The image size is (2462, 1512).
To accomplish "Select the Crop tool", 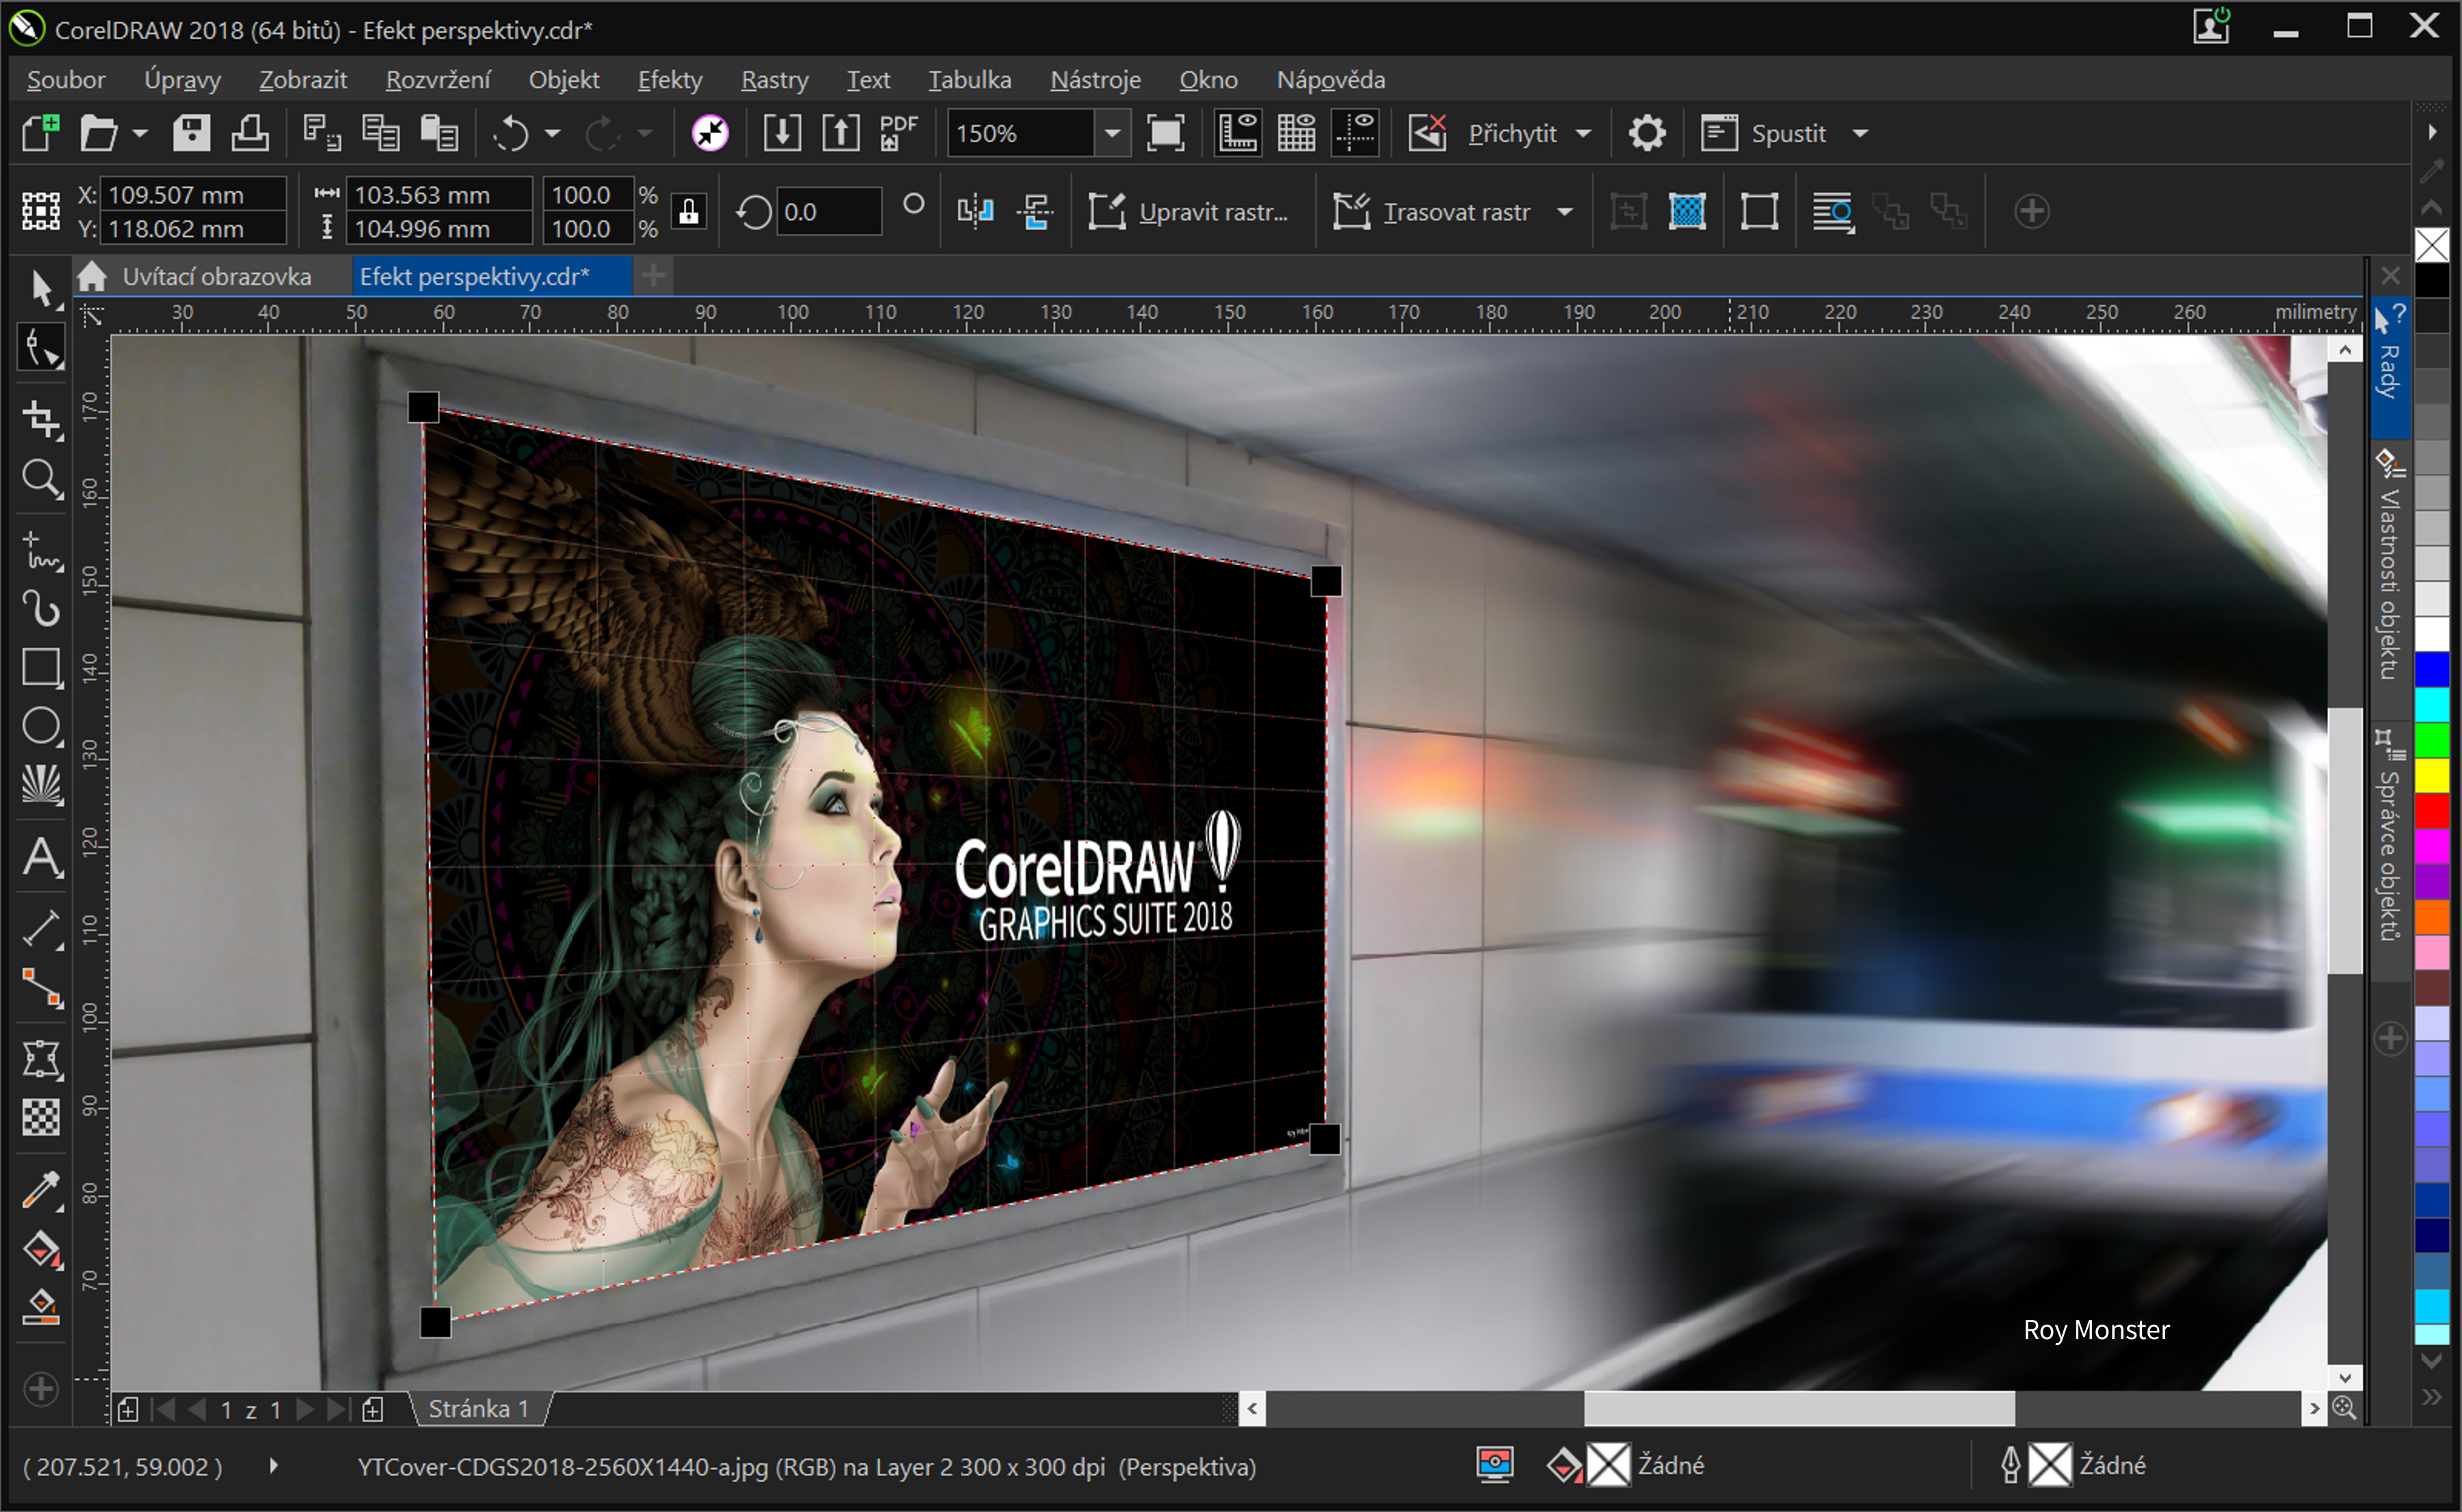I will click(41, 418).
